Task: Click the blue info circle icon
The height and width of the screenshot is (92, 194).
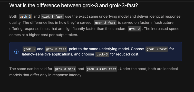Action: click(x=16, y=52)
